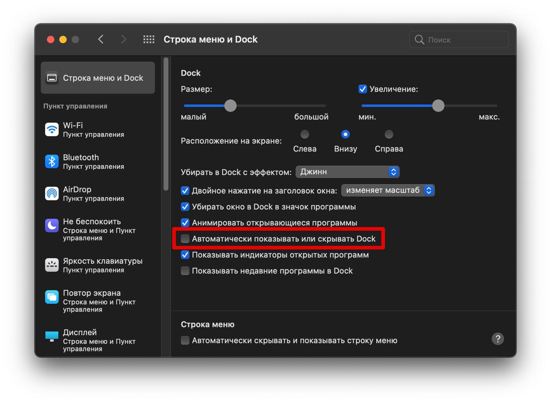Image resolution: width=551 pixels, height=403 pixels.
Task: Click the Дисплей monitor icon
Action: [52, 336]
